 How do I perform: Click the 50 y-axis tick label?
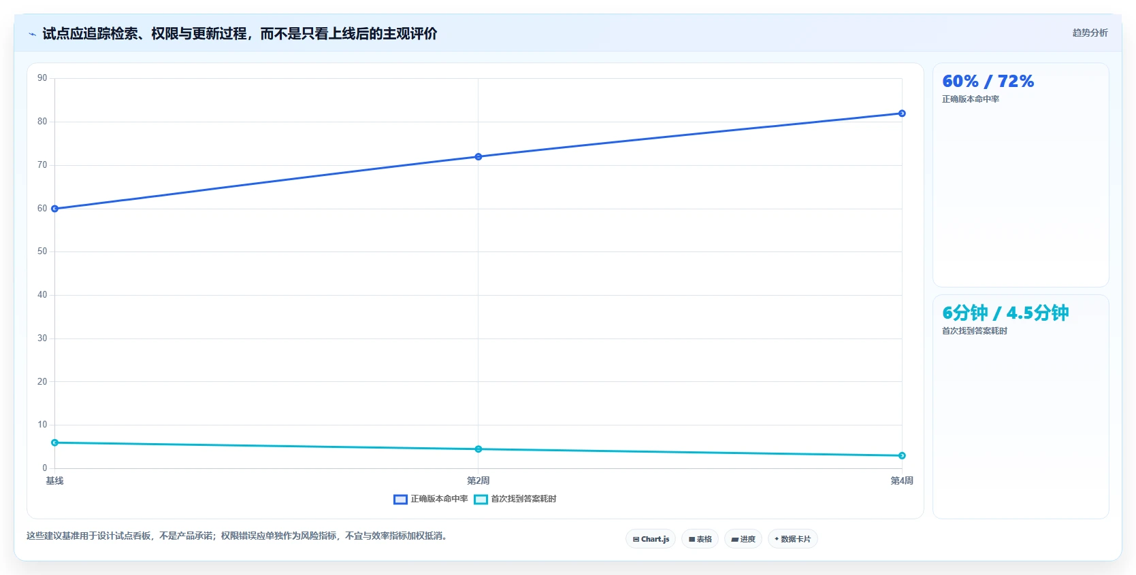coord(42,251)
